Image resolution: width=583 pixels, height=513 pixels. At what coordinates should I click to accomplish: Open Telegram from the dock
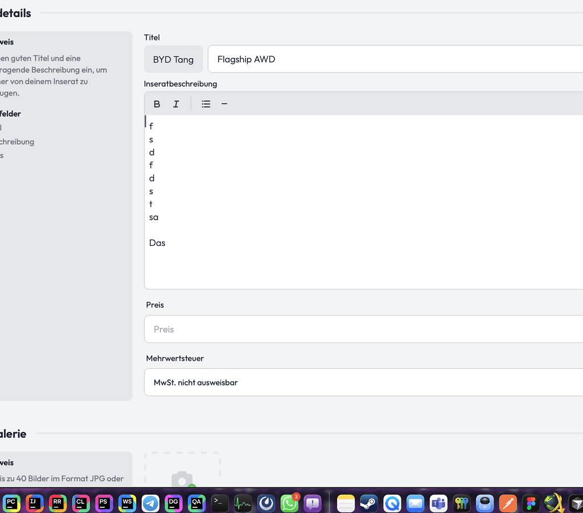(x=150, y=503)
